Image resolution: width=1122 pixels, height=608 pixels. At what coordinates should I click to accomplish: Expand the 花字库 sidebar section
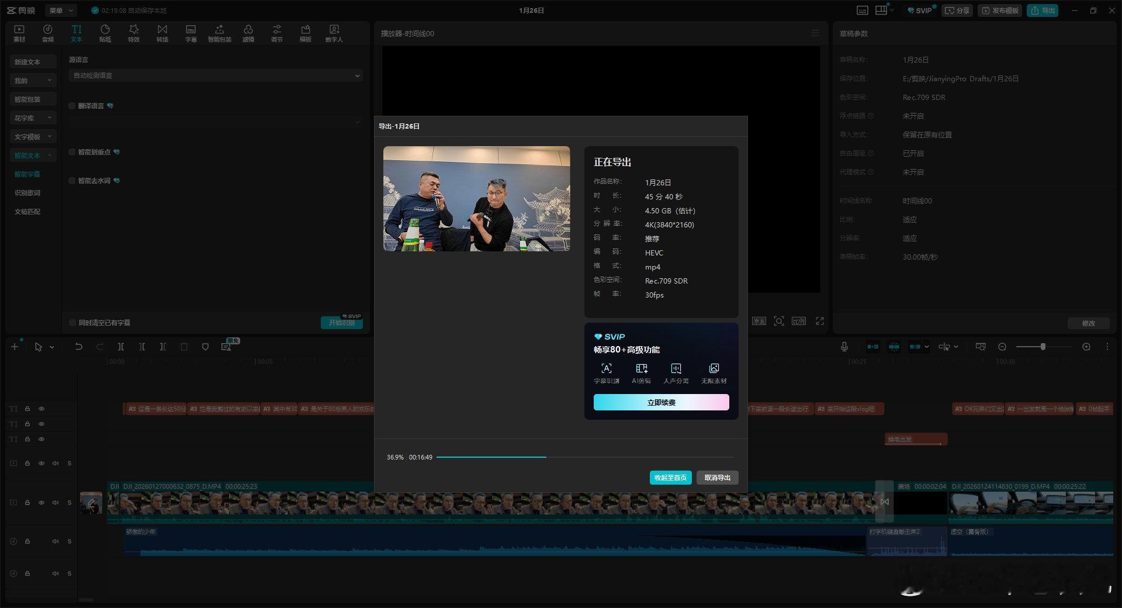[33, 118]
